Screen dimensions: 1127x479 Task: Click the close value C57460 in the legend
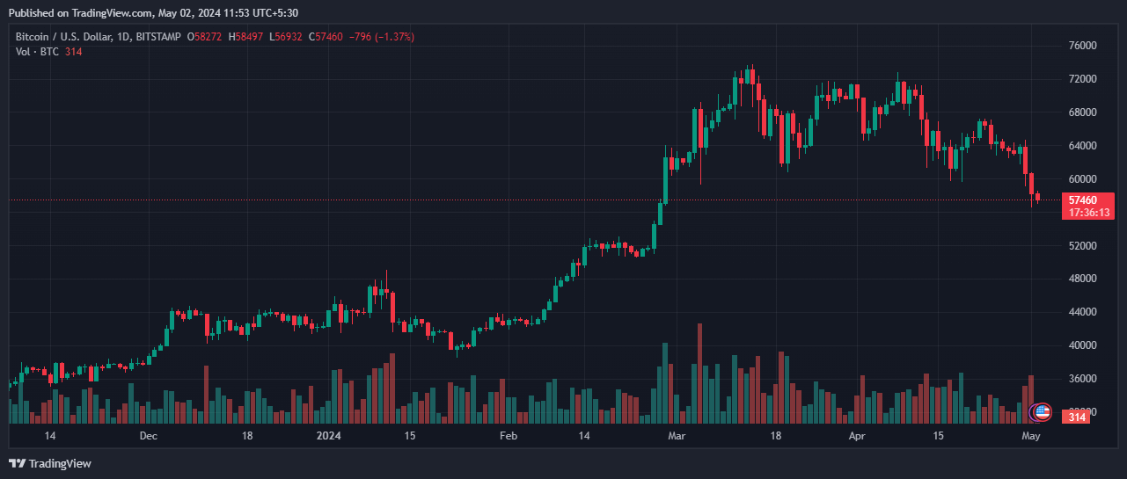pos(327,37)
